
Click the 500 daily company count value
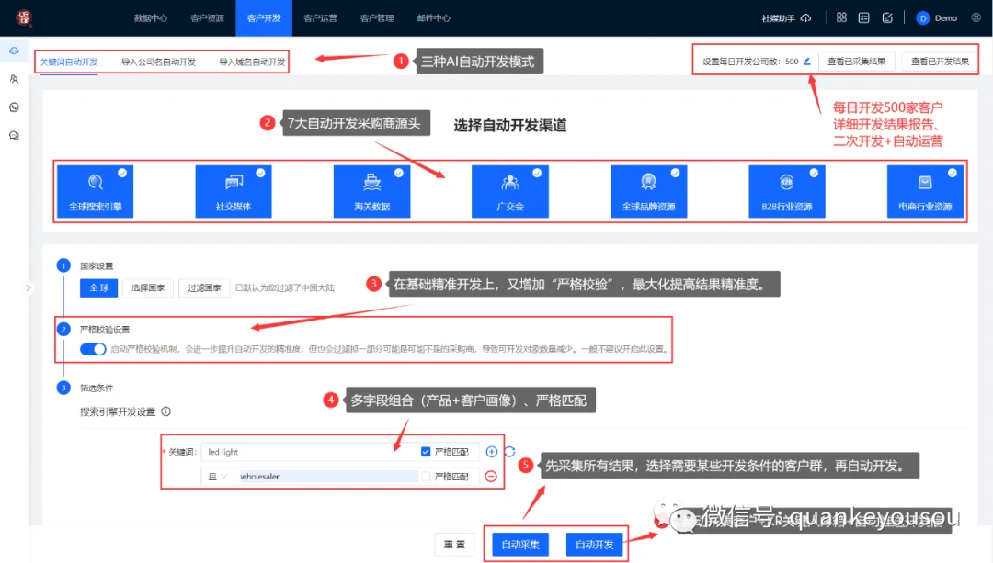click(792, 62)
